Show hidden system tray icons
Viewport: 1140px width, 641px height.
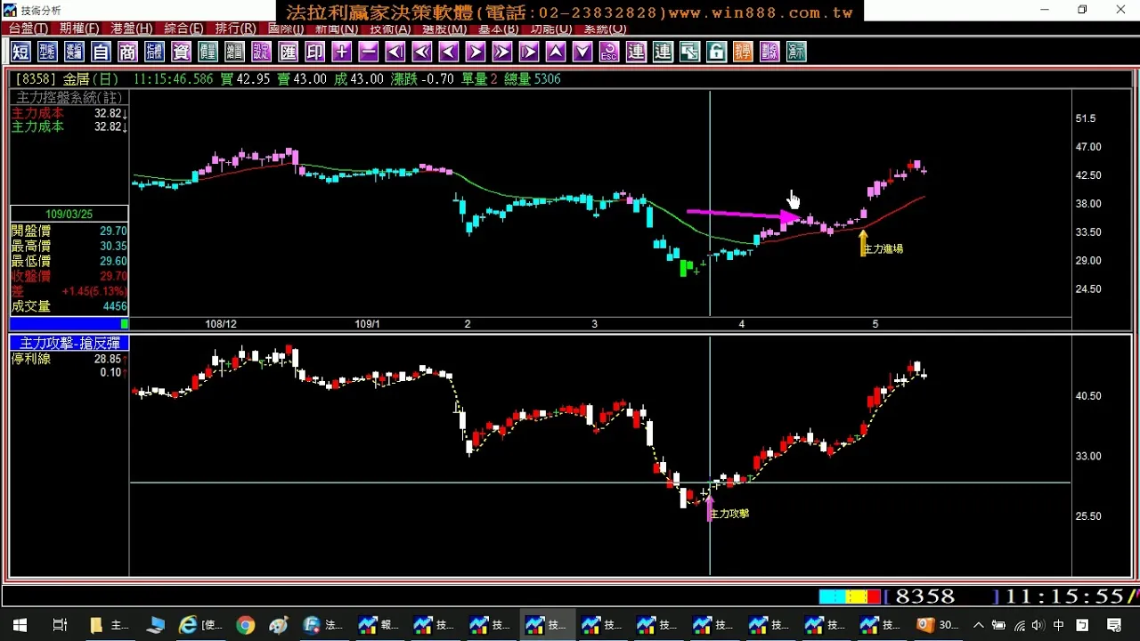979,625
